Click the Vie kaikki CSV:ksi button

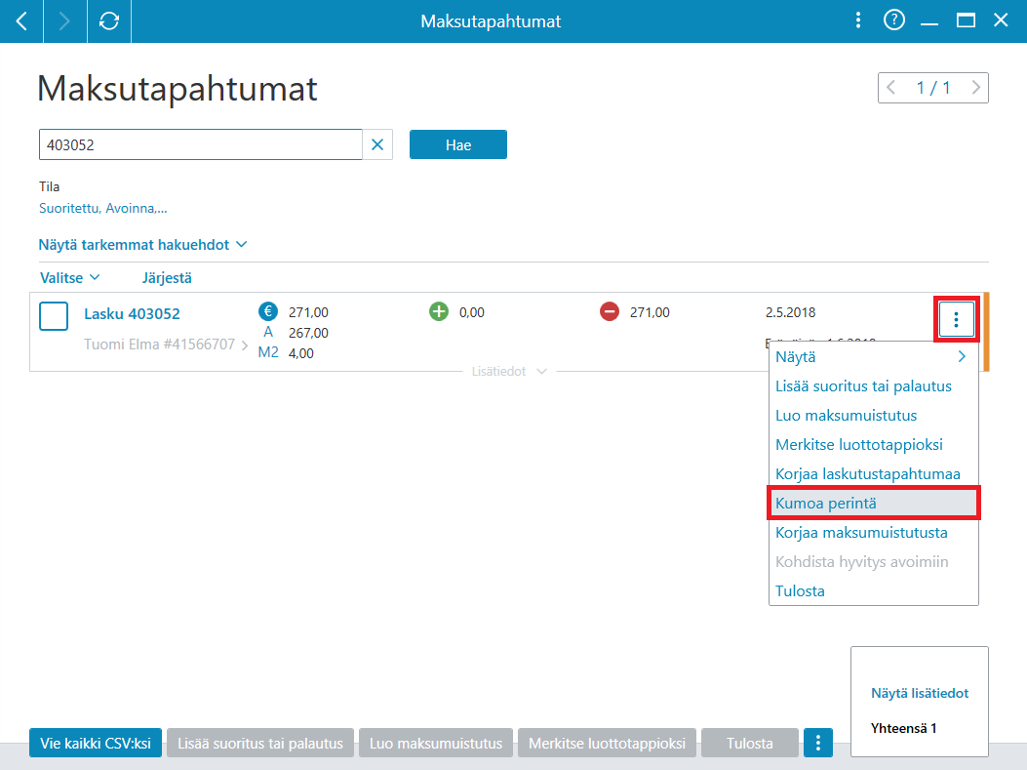coord(96,743)
